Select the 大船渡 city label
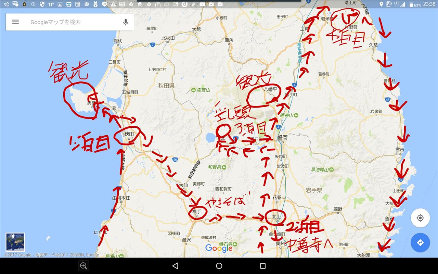Viewport: 438px width, 274px height. [363, 255]
